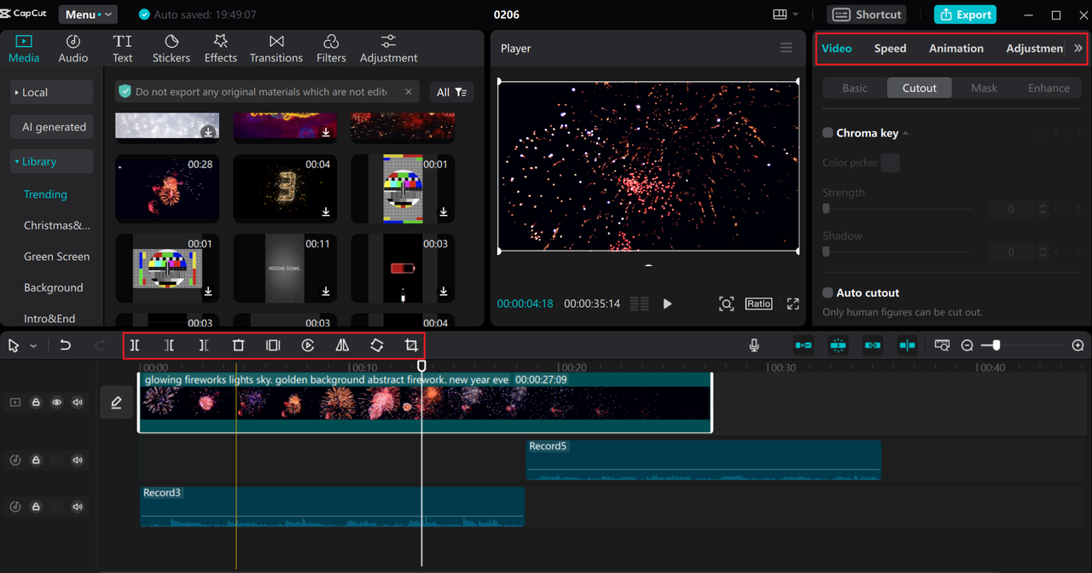This screenshot has width=1092, height=573.
Task: Start voiceover recording with microphone icon
Action: pos(754,345)
